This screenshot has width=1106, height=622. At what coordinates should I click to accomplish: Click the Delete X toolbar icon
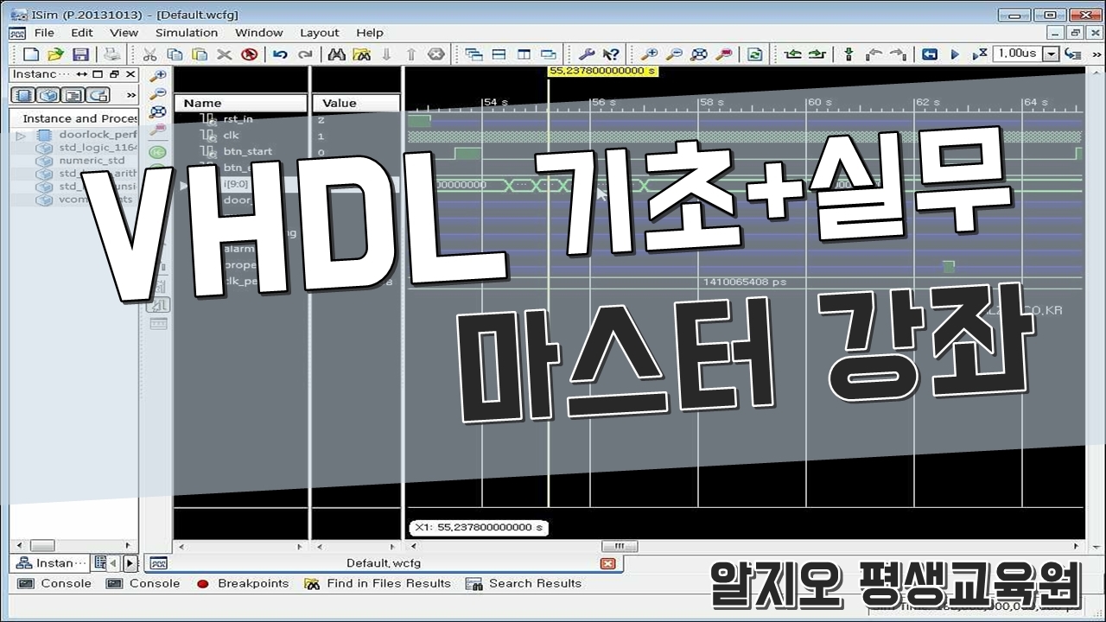(x=224, y=54)
